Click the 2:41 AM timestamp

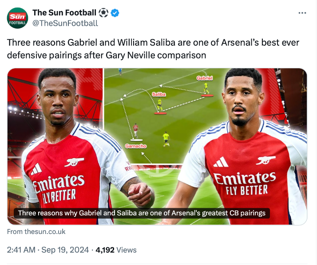21,250
